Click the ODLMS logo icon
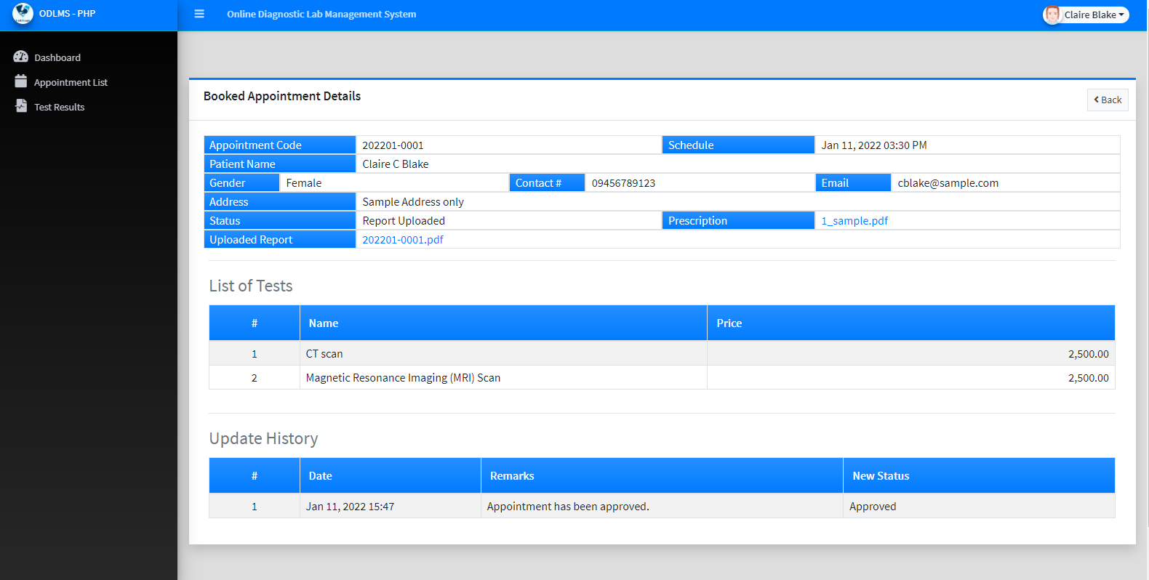This screenshot has height=580, width=1149. 23,14
